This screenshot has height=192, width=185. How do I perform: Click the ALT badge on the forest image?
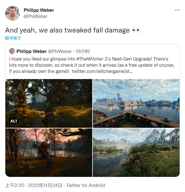pyautogui.click(x=14, y=121)
